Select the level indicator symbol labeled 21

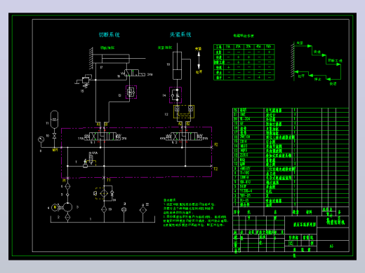[124, 209]
